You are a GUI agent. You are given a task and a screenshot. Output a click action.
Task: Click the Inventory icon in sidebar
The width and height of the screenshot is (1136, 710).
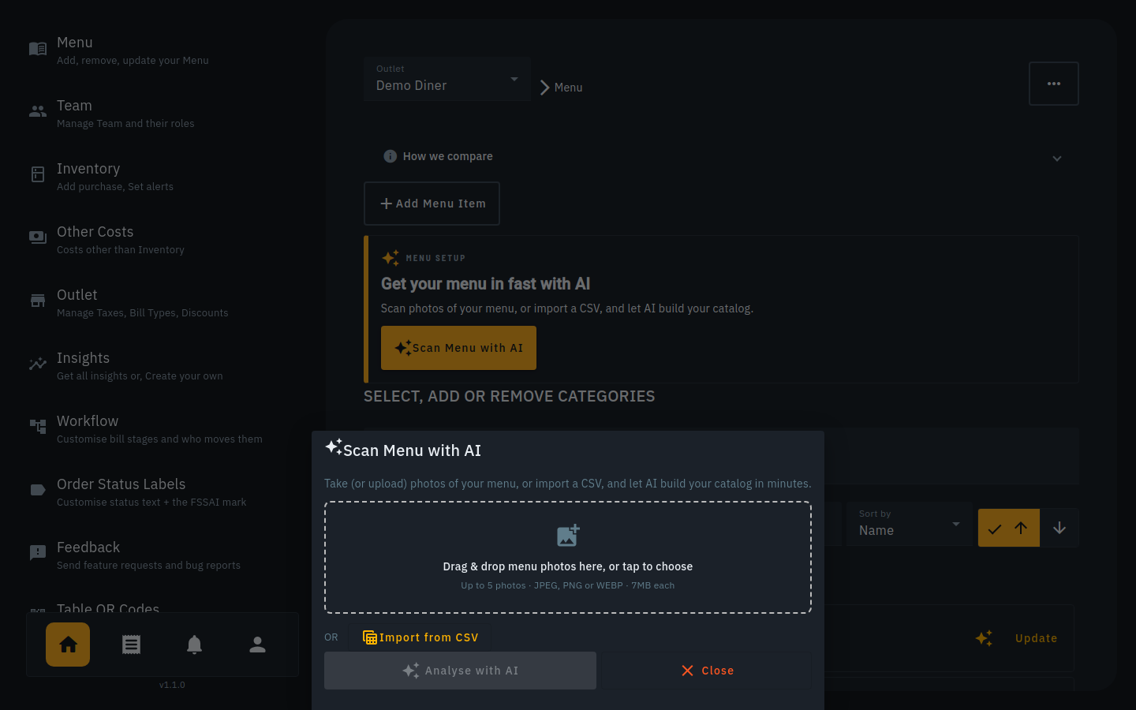coord(38,174)
